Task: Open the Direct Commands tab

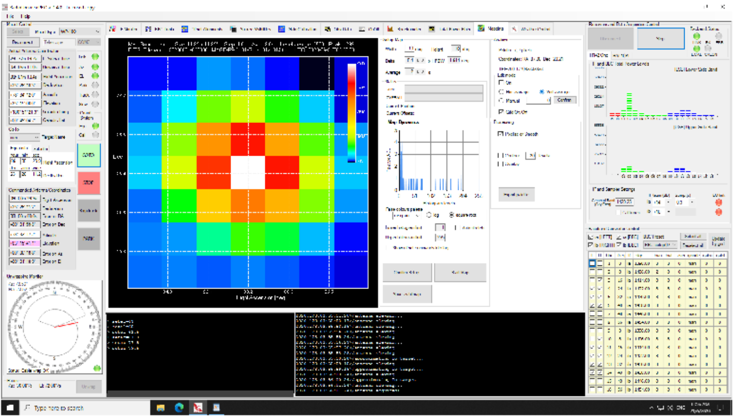Action: [202, 29]
